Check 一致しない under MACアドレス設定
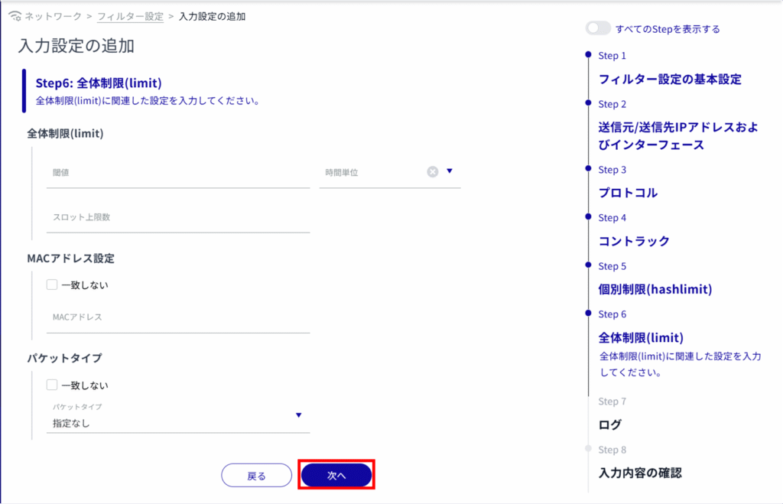 52,285
